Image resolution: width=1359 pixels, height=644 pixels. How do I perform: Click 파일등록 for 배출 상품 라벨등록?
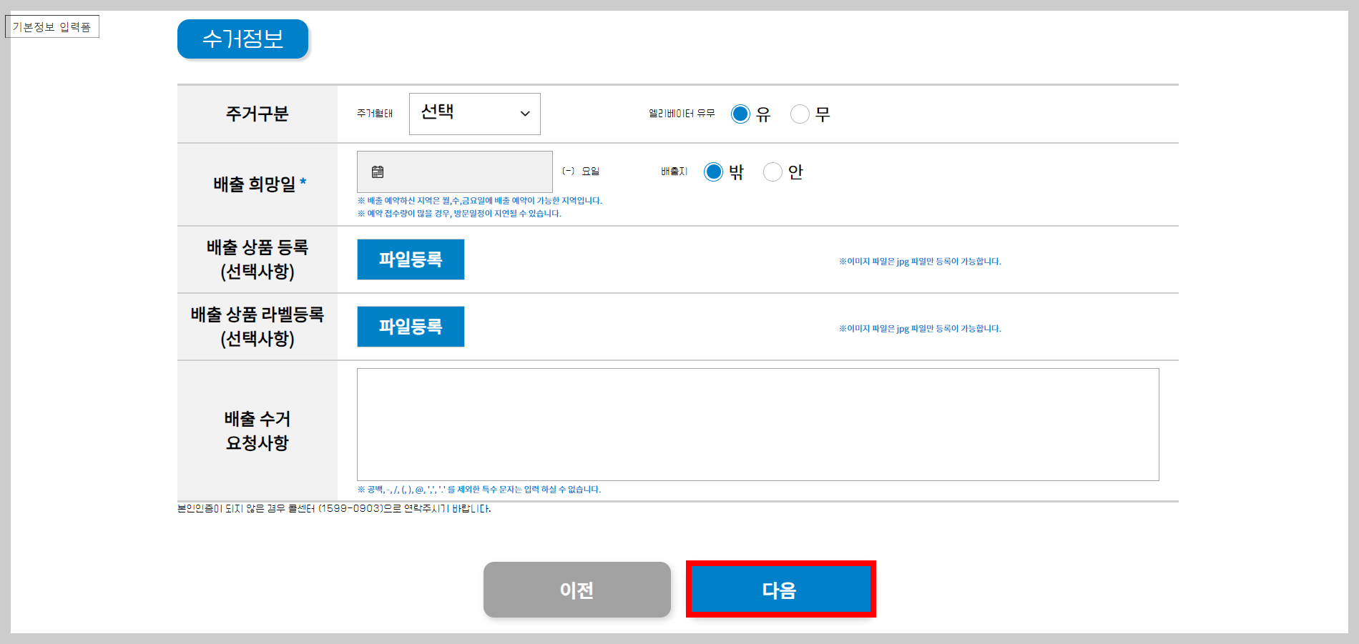[411, 327]
